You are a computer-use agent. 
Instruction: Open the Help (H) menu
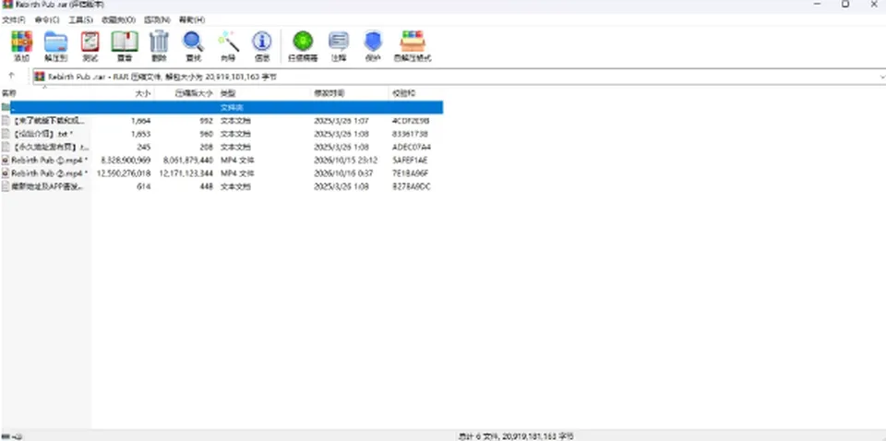coord(192,19)
